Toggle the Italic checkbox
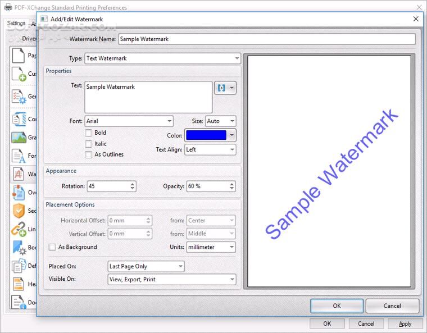The width and height of the screenshot is (427, 333). (89, 144)
